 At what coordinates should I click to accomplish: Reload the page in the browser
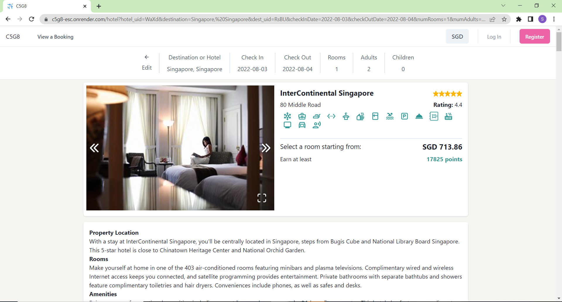[32, 19]
